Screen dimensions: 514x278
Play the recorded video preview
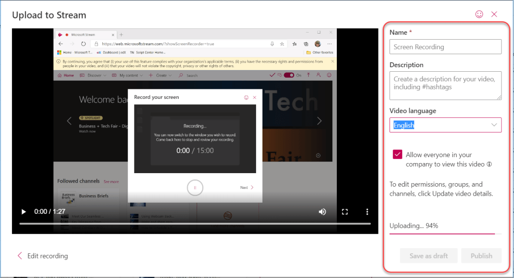[x=23, y=212]
